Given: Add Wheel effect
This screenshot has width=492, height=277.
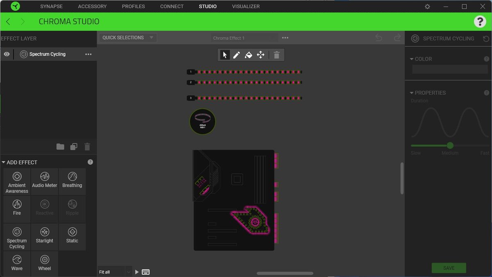Looking at the screenshot, I should [x=45, y=264].
